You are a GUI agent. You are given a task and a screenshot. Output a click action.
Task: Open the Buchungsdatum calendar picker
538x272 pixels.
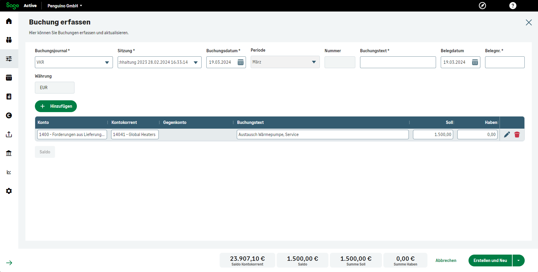[x=241, y=62]
